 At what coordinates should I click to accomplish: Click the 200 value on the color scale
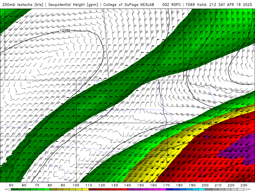pos(205,185)
